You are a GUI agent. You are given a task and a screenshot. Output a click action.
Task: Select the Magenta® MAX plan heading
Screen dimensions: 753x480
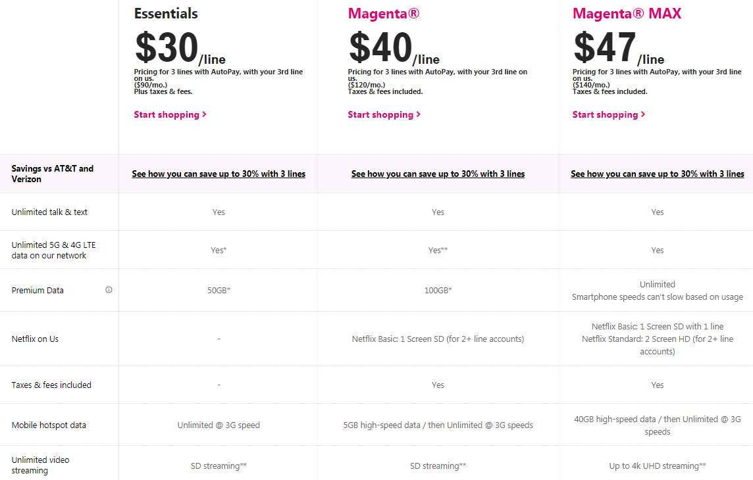point(627,13)
